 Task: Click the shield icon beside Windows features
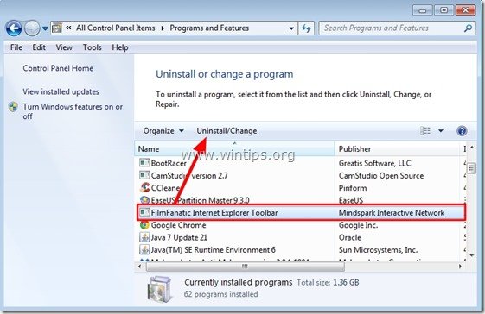click(13, 107)
